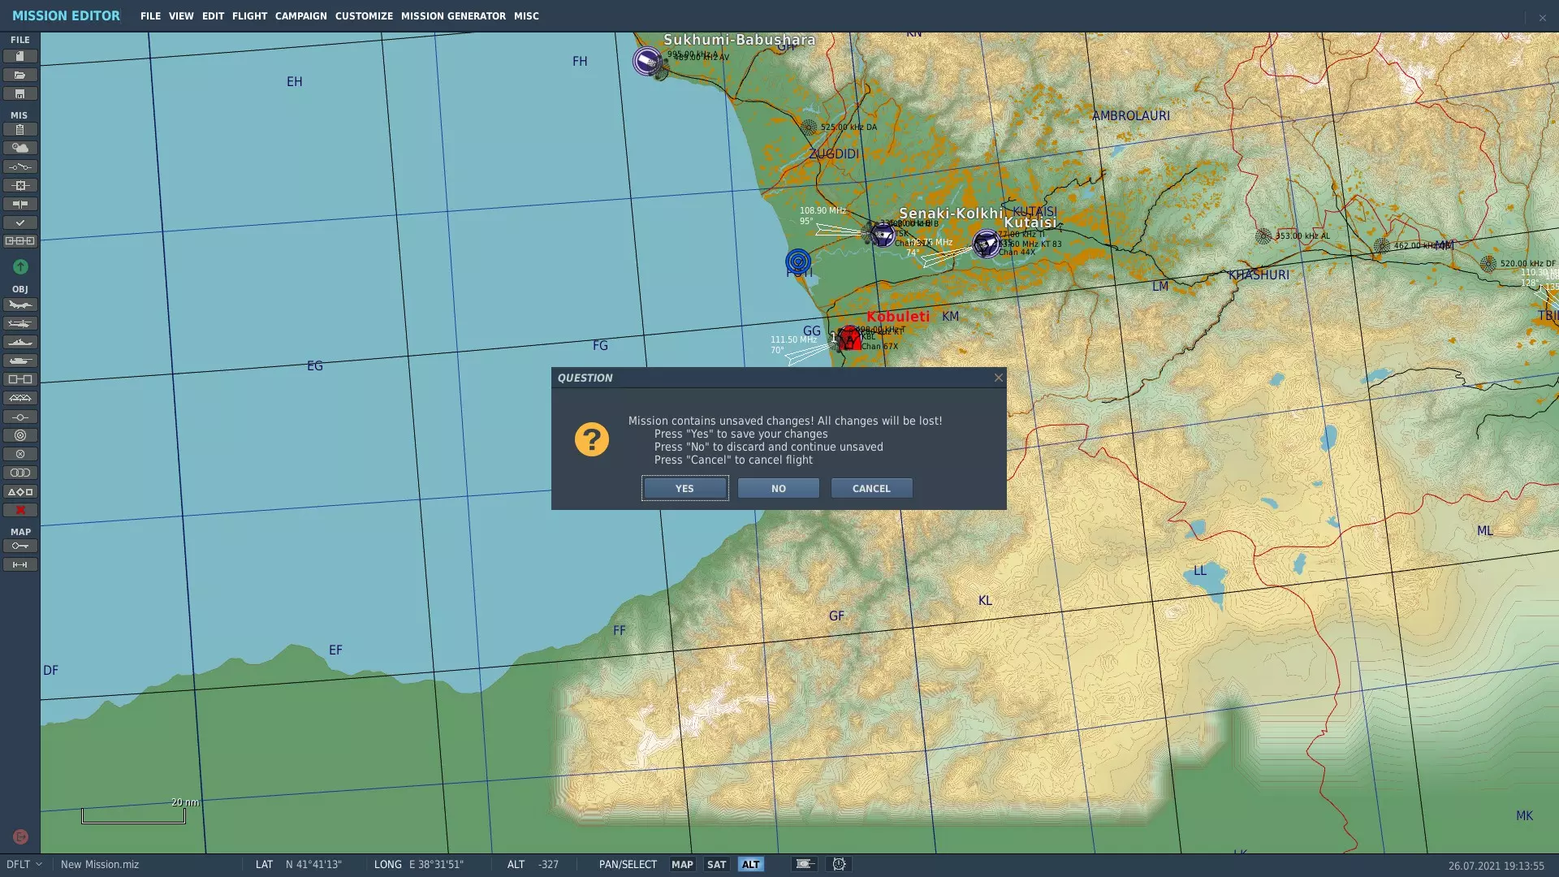
Task: Switch map mode to MAP
Action: point(682,864)
